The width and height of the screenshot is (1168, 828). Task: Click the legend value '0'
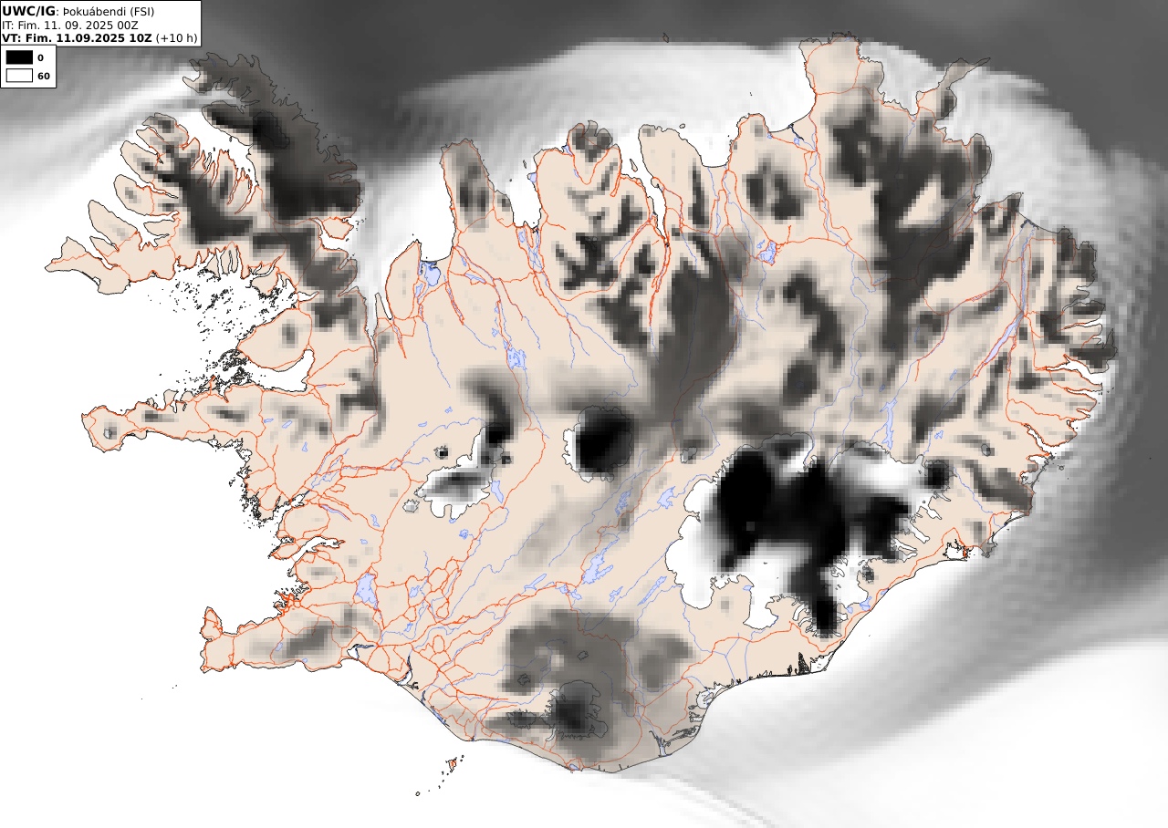point(40,57)
